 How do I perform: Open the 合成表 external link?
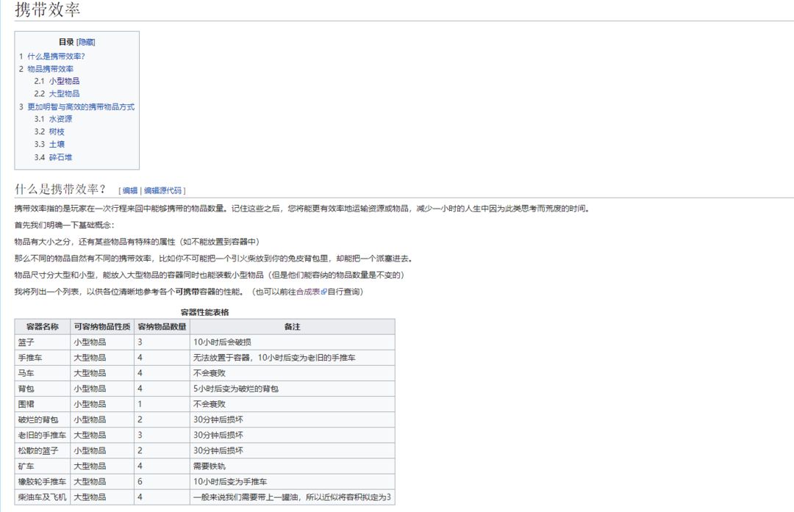click(x=308, y=292)
